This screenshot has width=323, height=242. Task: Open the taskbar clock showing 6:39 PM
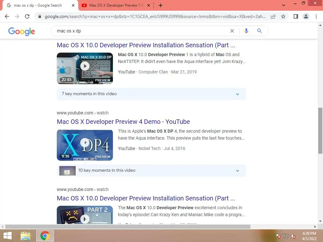pyautogui.click(x=309, y=236)
